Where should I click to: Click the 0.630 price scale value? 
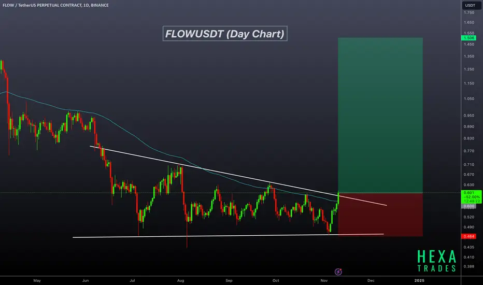469,185
